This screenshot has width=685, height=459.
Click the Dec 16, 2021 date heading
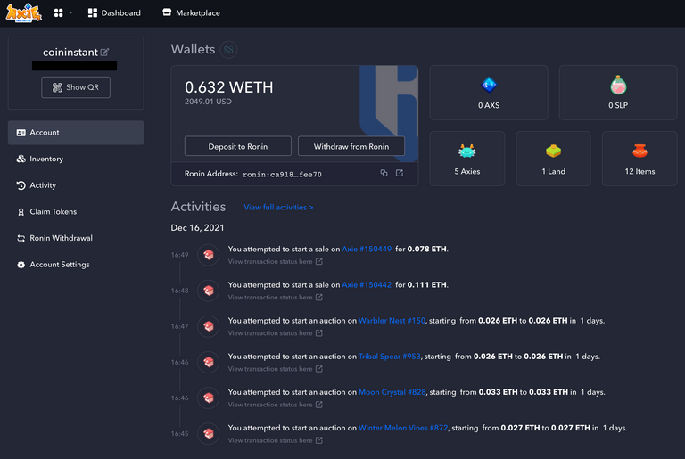coord(197,228)
